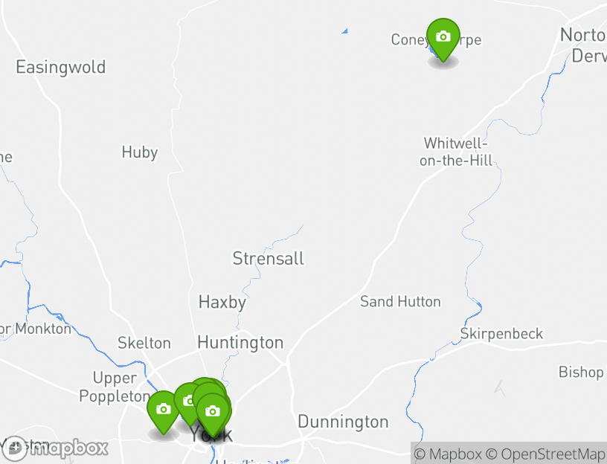
Task: Open the © Mapbox attribution link
Action: (448, 454)
